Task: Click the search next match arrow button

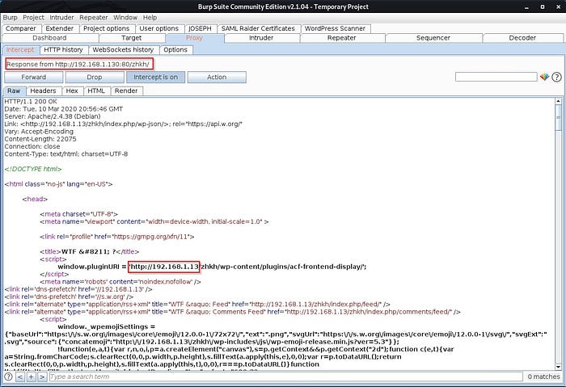Action: (41, 376)
